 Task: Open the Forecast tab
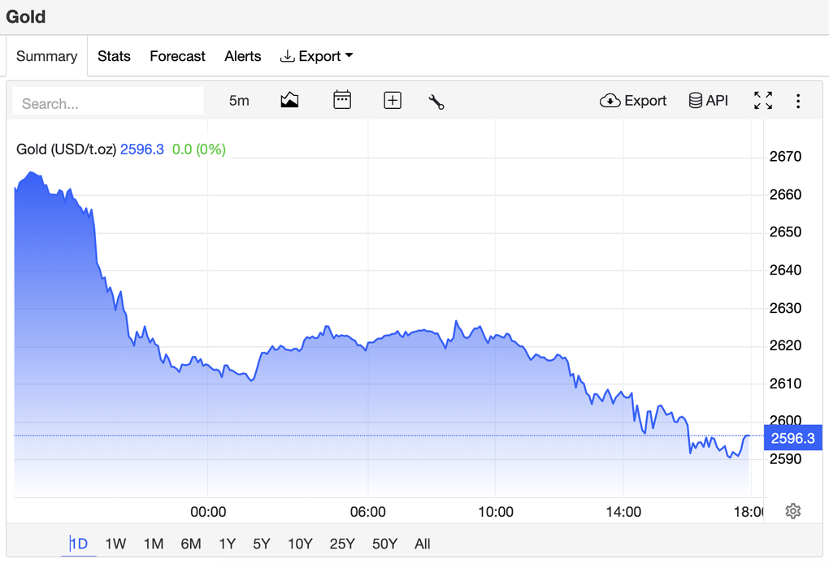pos(177,56)
